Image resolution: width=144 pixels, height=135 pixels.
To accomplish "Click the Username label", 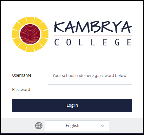I will click(x=22, y=75).
